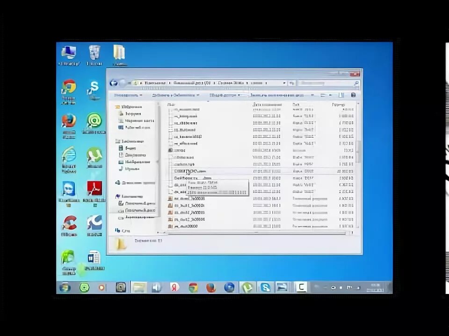This screenshot has height=336, width=449.
Task: Click the Explorer Forward arrow button
Action: [123, 83]
